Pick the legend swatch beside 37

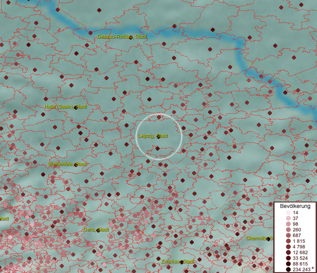click(x=288, y=218)
